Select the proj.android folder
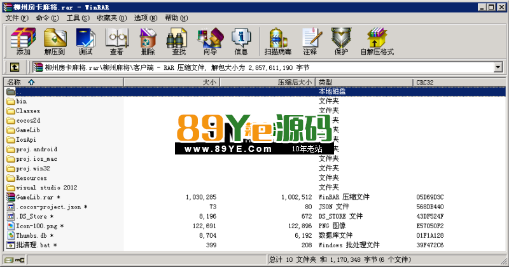509x267 pixels. pos(32,149)
